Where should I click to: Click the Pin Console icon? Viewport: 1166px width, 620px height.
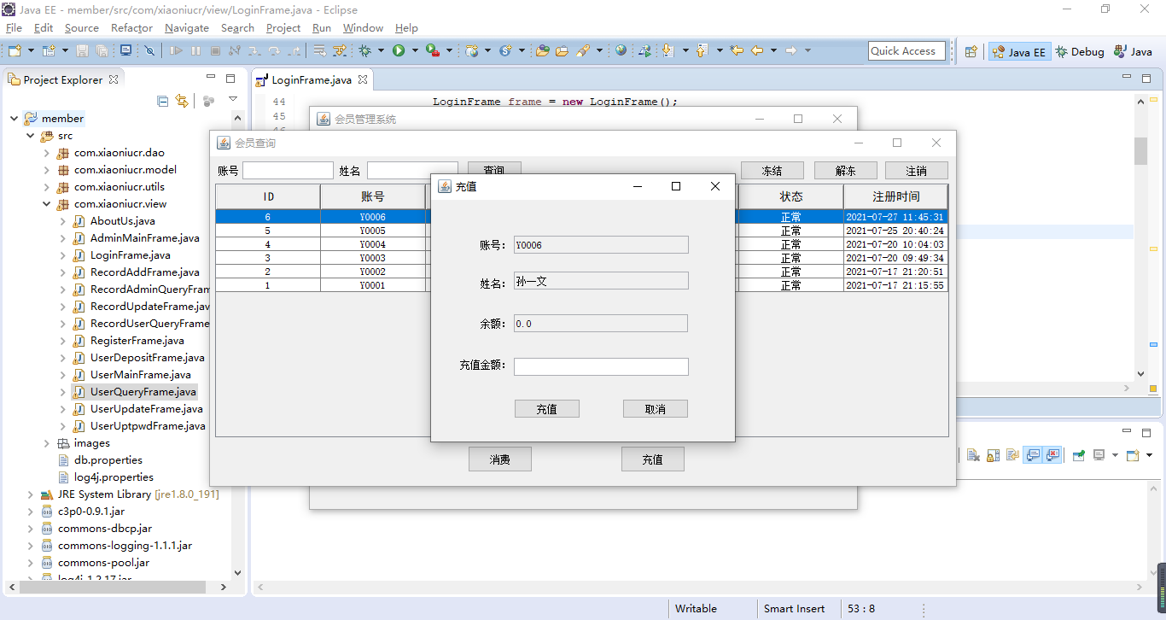(x=1079, y=455)
